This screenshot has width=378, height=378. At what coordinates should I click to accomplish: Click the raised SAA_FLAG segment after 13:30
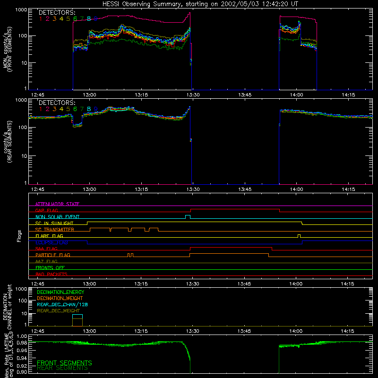[231, 248]
